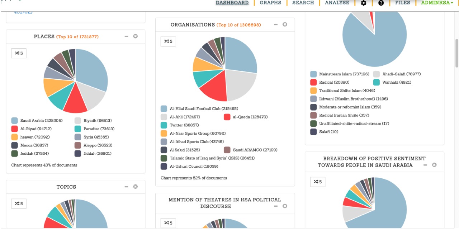Click the large blue slice in Places pie chart
459x229 pixels.
tap(91, 70)
